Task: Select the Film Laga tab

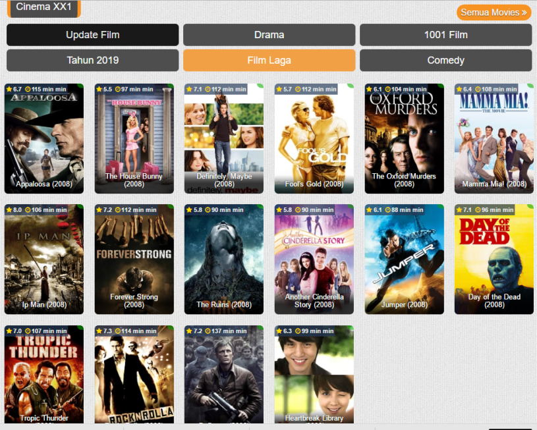Action: (269, 60)
